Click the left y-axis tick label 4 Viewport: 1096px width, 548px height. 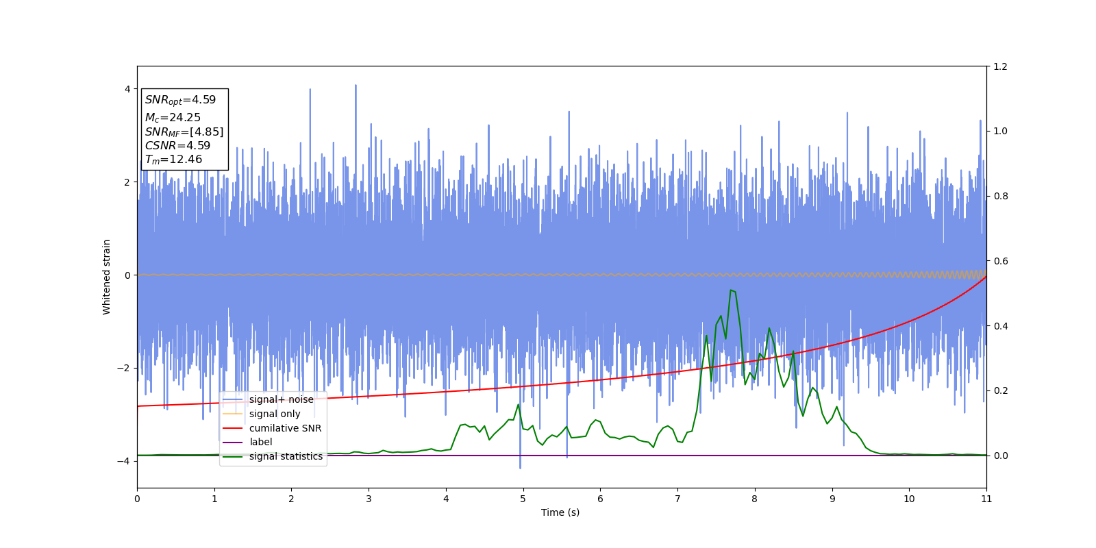(x=127, y=89)
